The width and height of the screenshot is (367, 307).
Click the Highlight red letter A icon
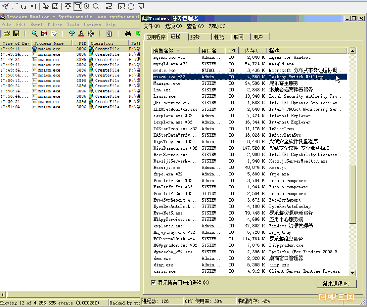(81, 34)
